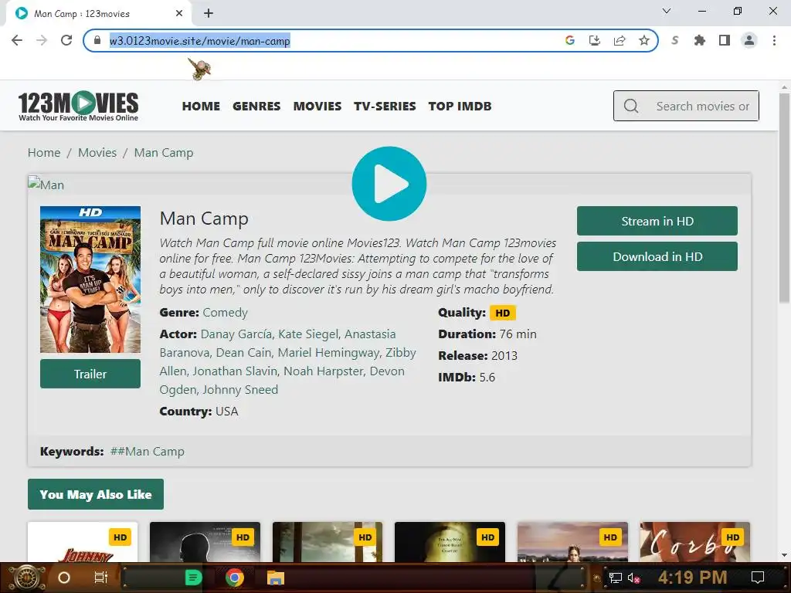Open the notification center icon
The image size is (791, 593).
click(757, 578)
